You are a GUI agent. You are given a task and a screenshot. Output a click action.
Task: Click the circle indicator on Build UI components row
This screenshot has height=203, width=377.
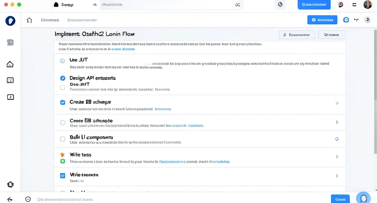337,139
